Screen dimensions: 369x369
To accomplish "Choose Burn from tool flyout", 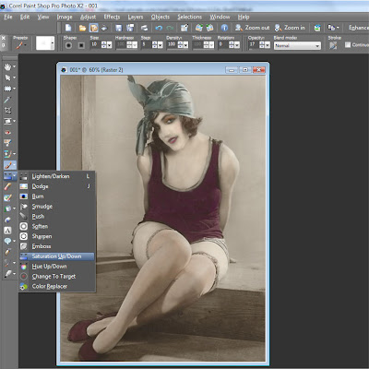I will [56, 196].
